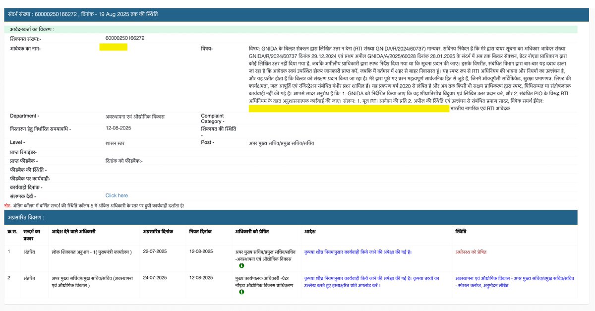
Task: Open the 'Click here' attachment link
Action: click(117, 195)
